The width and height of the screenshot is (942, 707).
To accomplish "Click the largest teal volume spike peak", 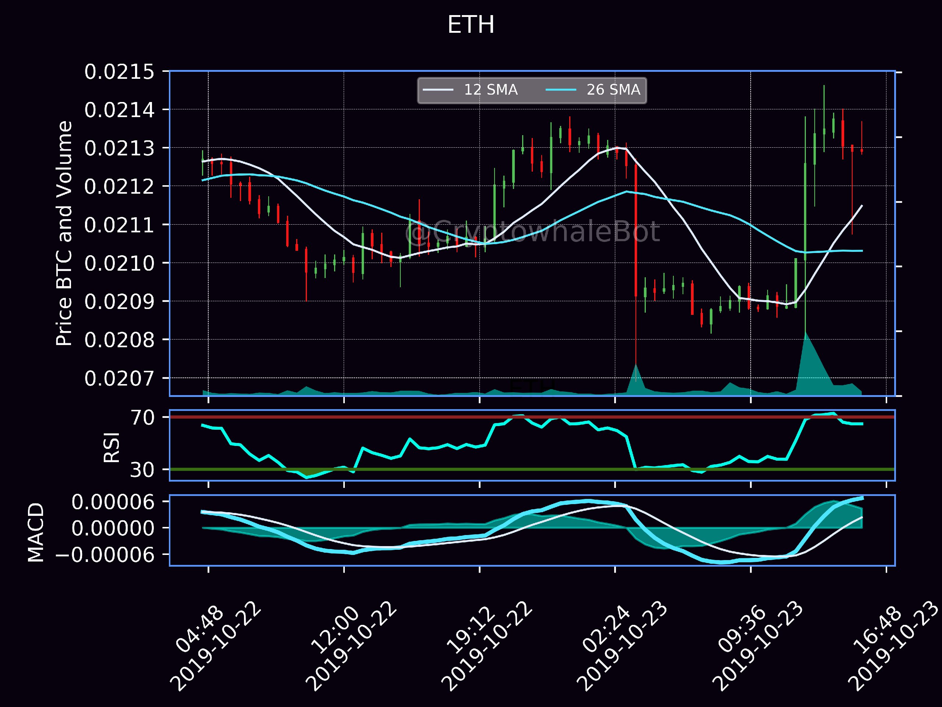I will pos(806,333).
